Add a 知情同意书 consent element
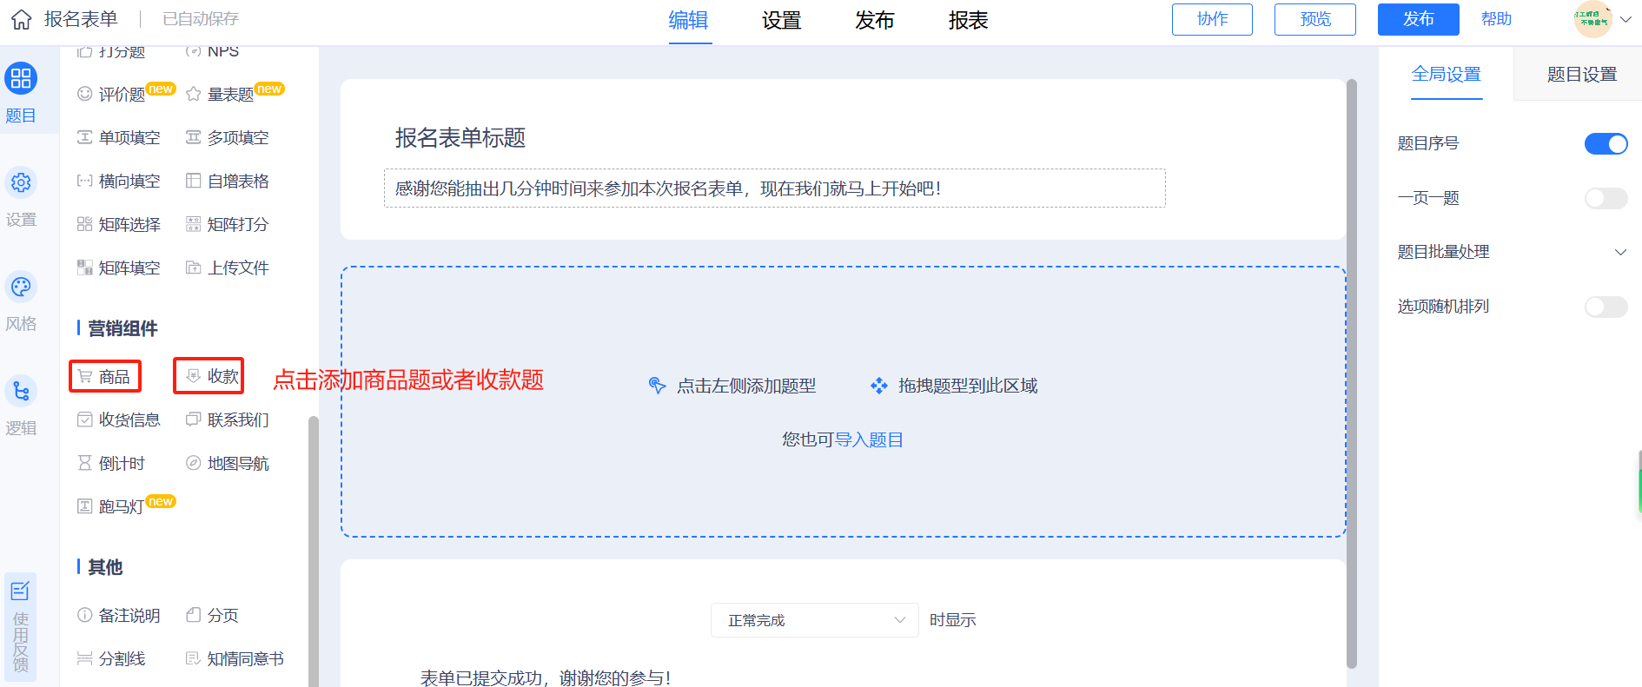1642x687 pixels. tap(235, 658)
